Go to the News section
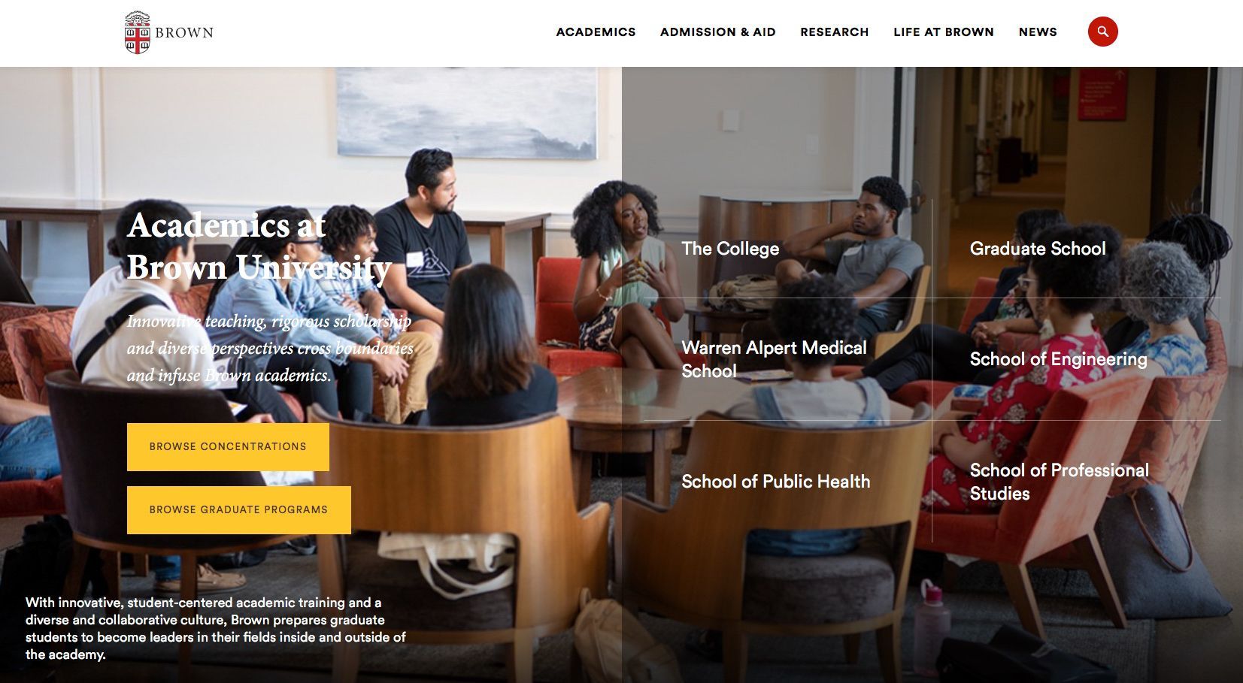Viewport: 1243px width, 683px height. 1038,32
